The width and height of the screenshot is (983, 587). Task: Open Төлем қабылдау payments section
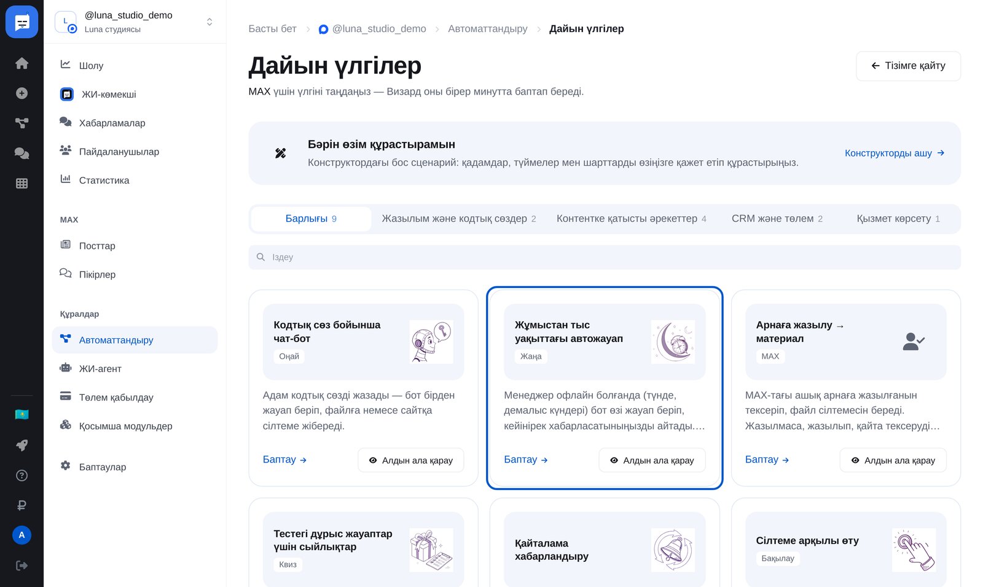[135, 397]
